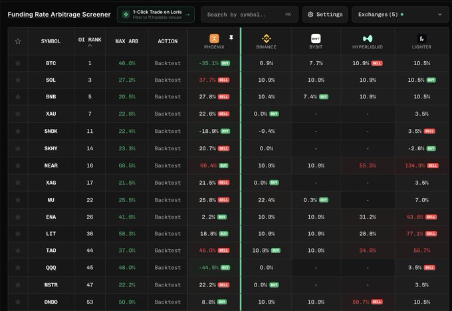Click the SELL badge in SOL Phoenix cell
Viewport: 452px width, 311px height.
223,80
